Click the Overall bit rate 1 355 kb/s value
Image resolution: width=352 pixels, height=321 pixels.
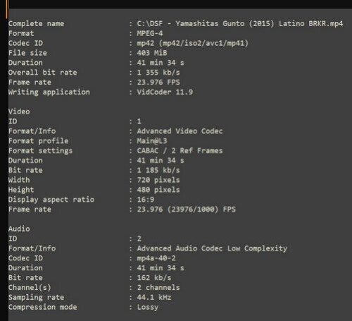158,73
